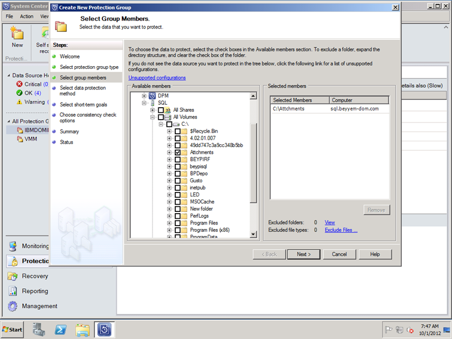
Task: Check the inetpub folder checkbox
Action: tap(178, 188)
